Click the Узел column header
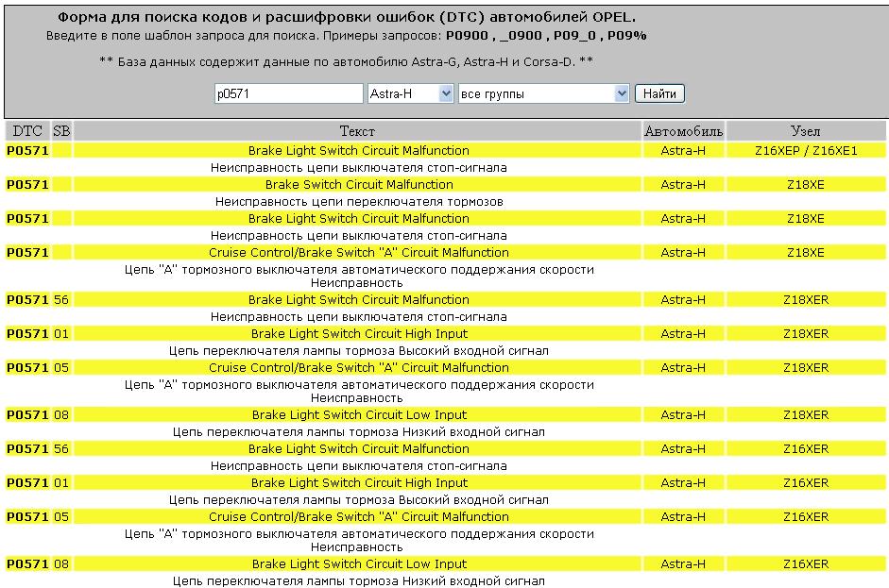Screen dimensions: 889x588 805,131
